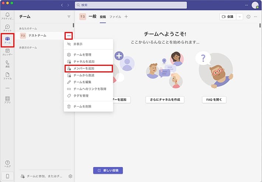Screen dimensions: 262x182
Task: Go forward with the right arrow
Action: coord(68,5)
